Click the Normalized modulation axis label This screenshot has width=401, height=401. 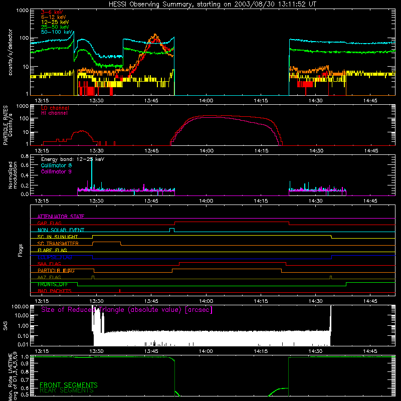pos(12,175)
